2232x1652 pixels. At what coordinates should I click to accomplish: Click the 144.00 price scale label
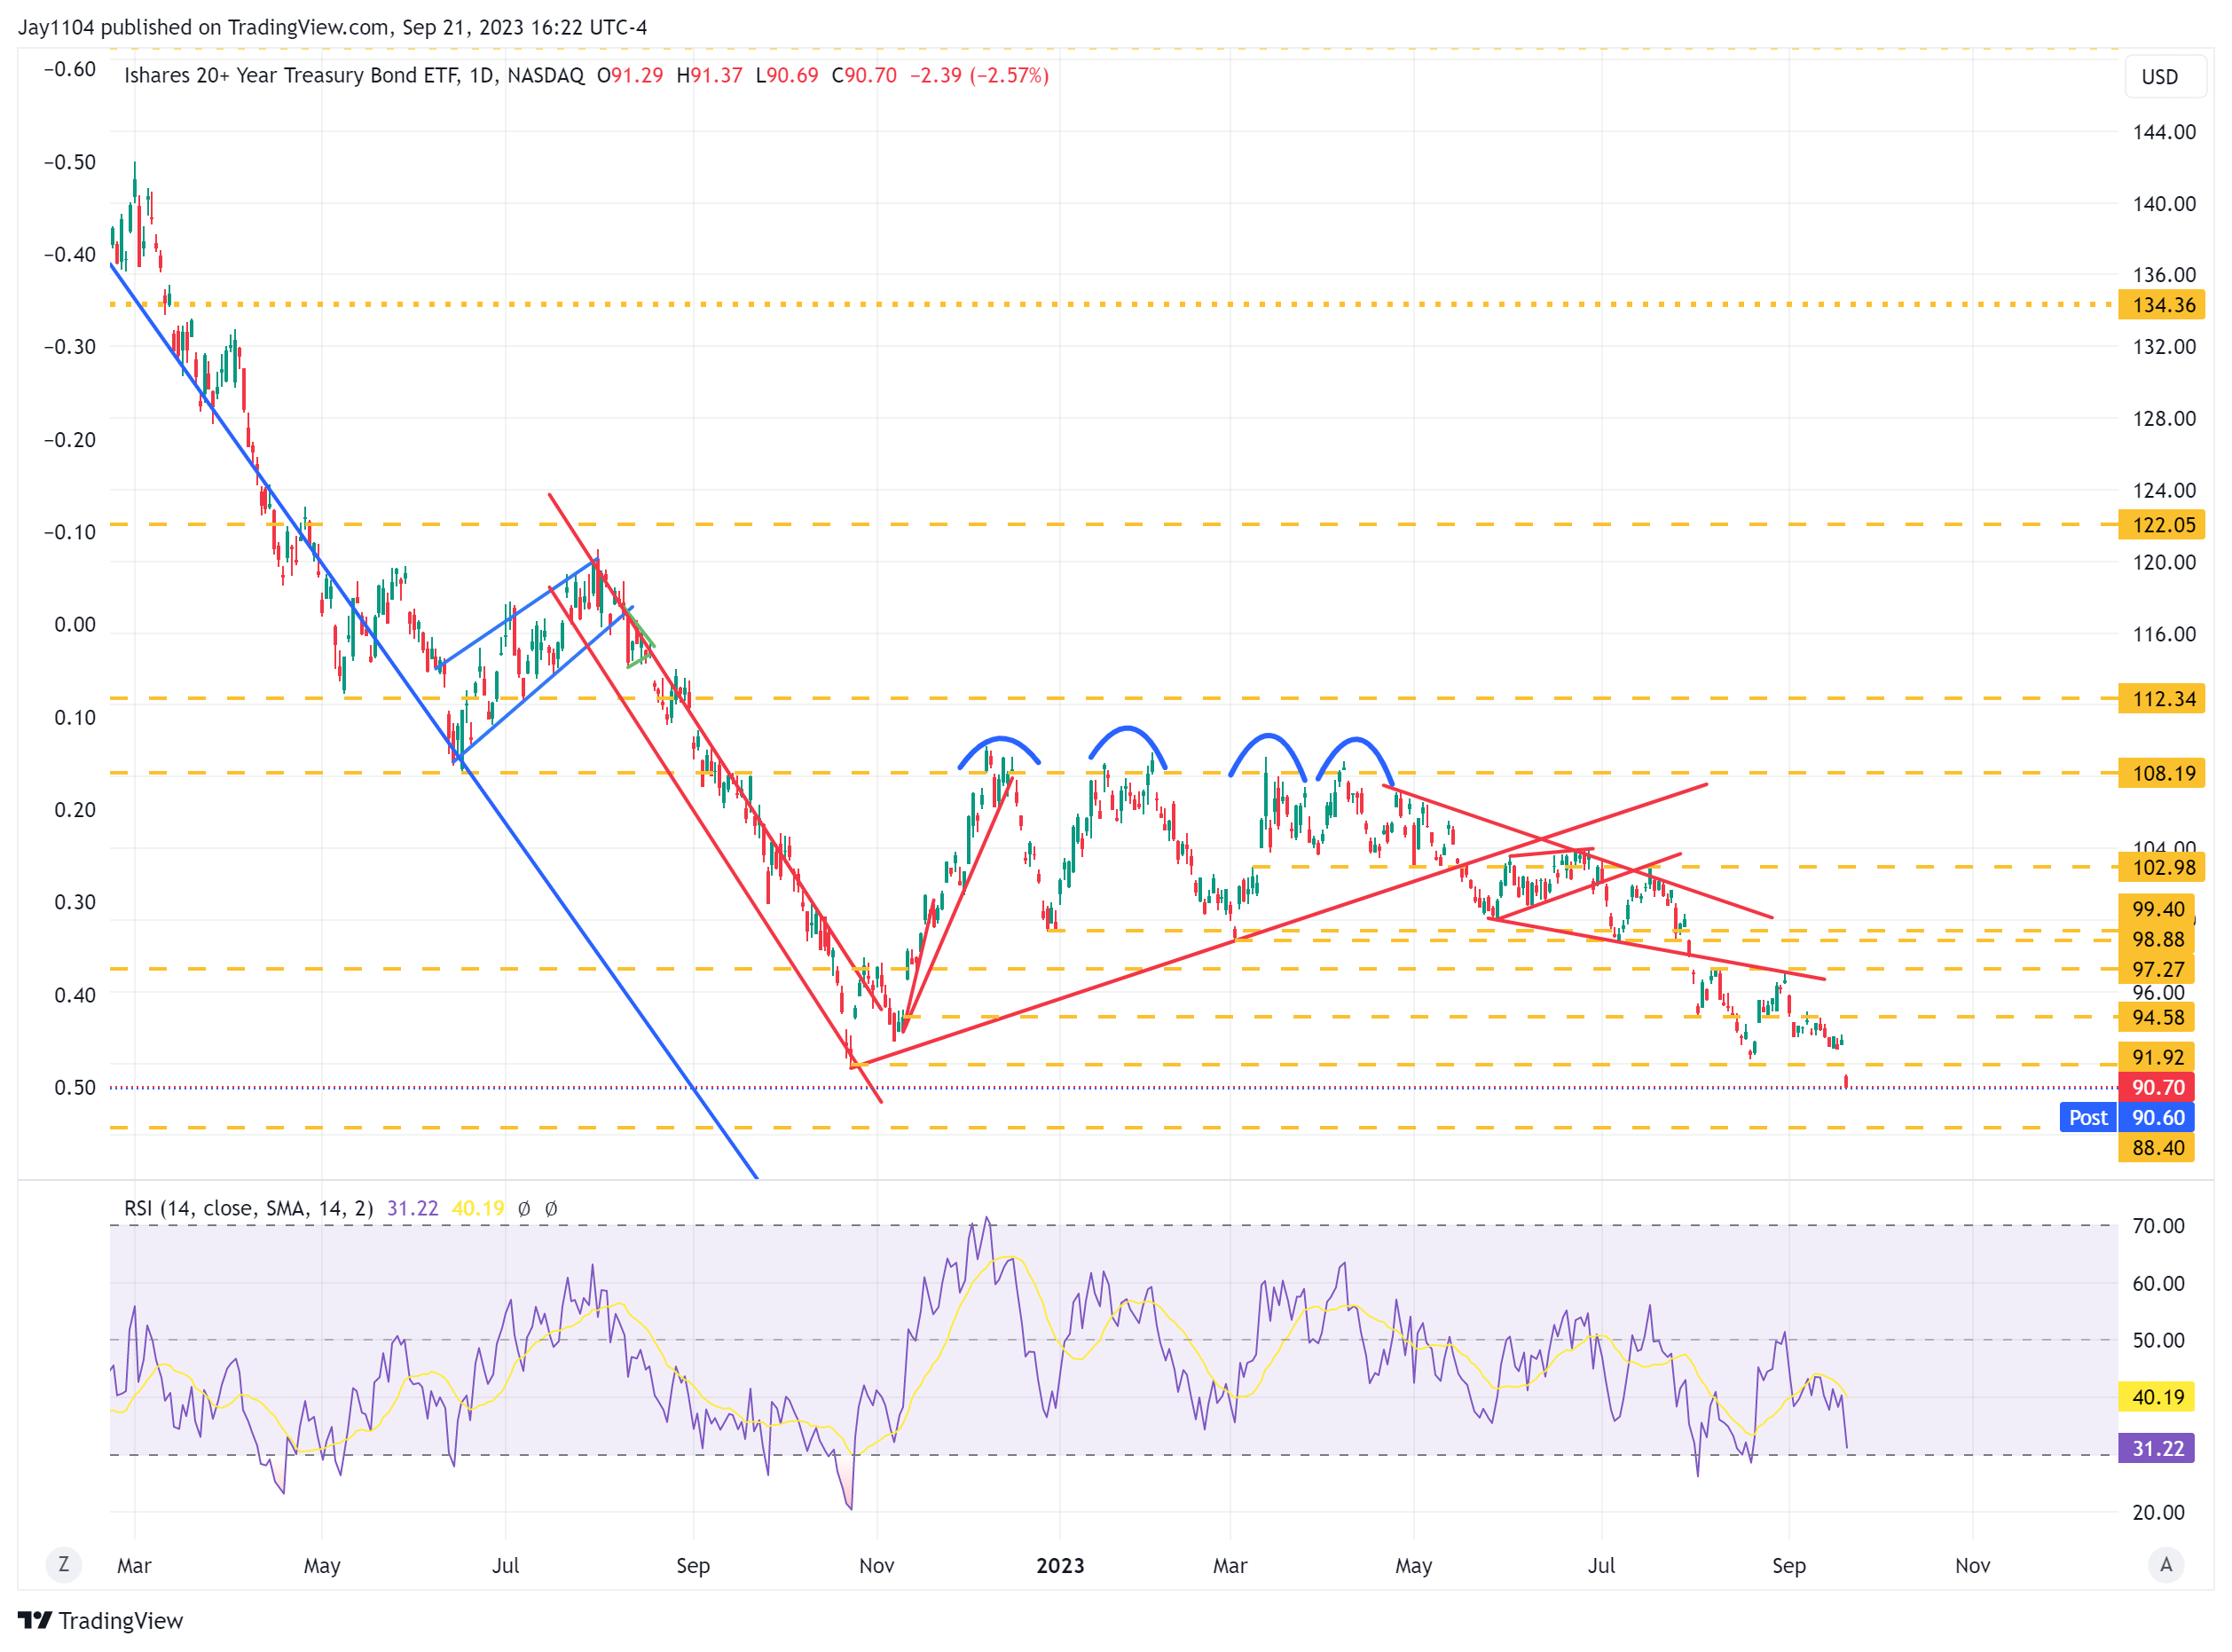click(2165, 132)
